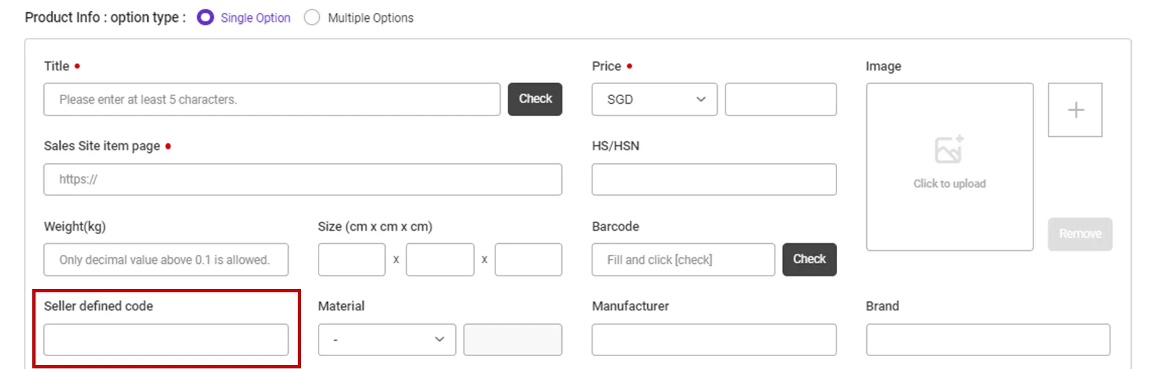Click the first Size dimension field
This screenshot has height=369, width=1155.
coord(351,259)
